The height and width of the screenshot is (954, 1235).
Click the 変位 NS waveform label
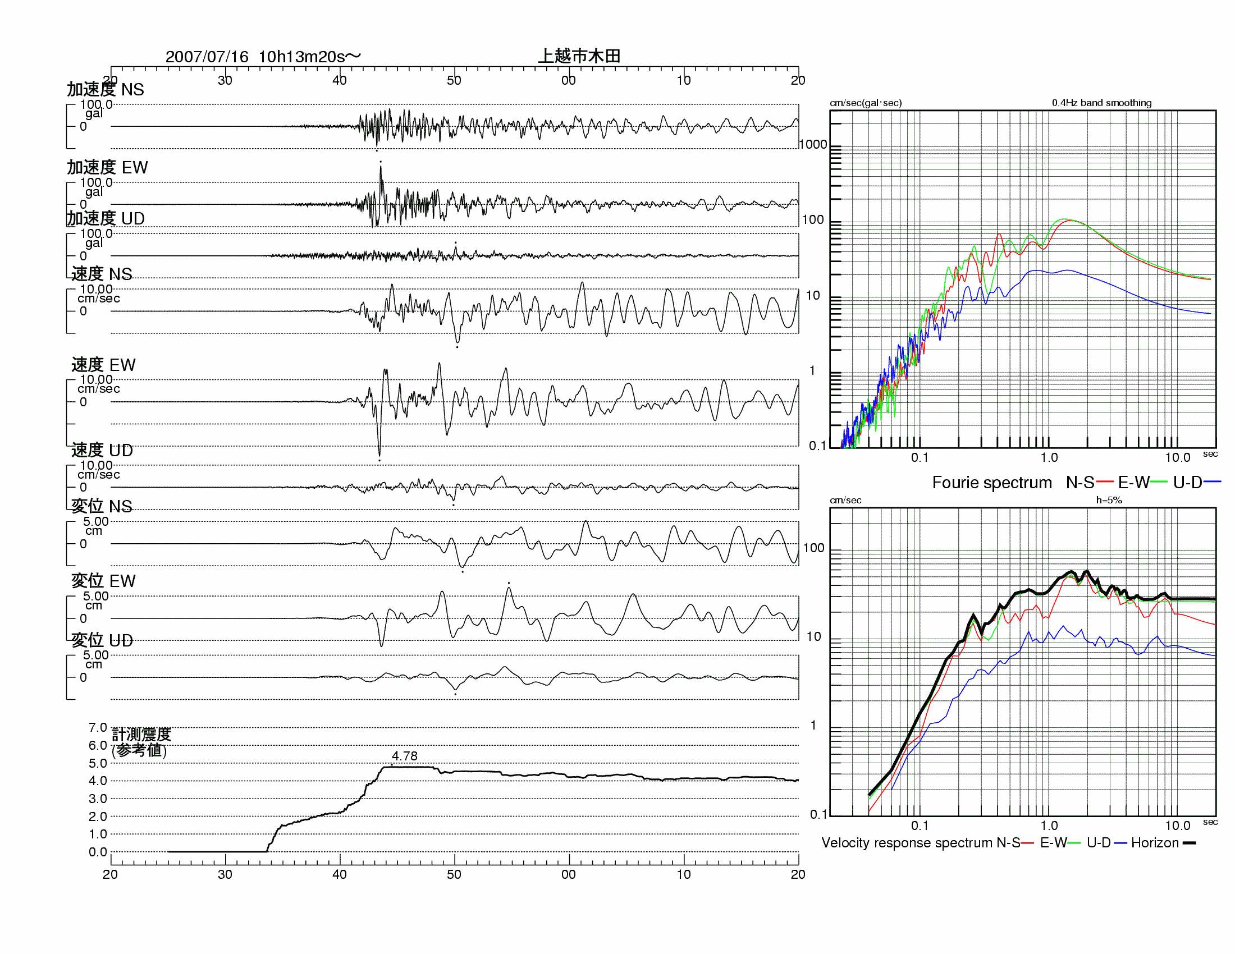click(101, 506)
